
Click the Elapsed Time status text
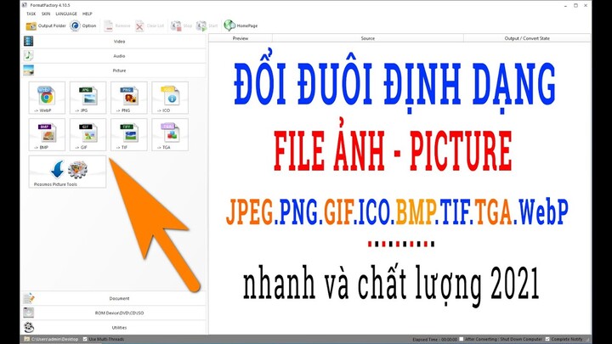tap(434, 340)
